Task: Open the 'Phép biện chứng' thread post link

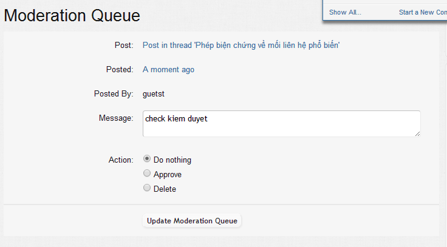Action: pos(241,46)
